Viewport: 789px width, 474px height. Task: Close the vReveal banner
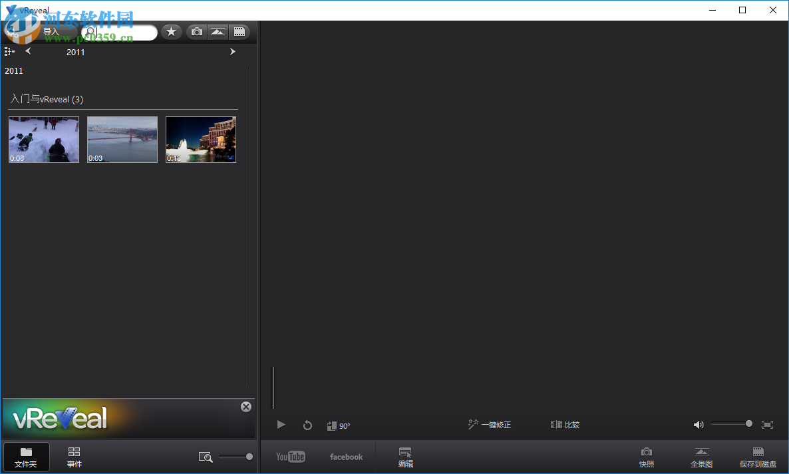pyautogui.click(x=246, y=407)
